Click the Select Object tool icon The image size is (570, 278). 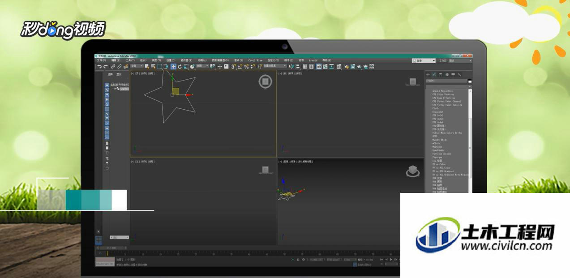tap(146, 66)
